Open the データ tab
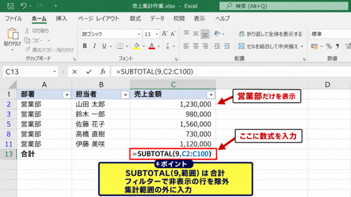Image resolution: width=351 pixels, height=197 pixels. pyautogui.click(x=157, y=19)
